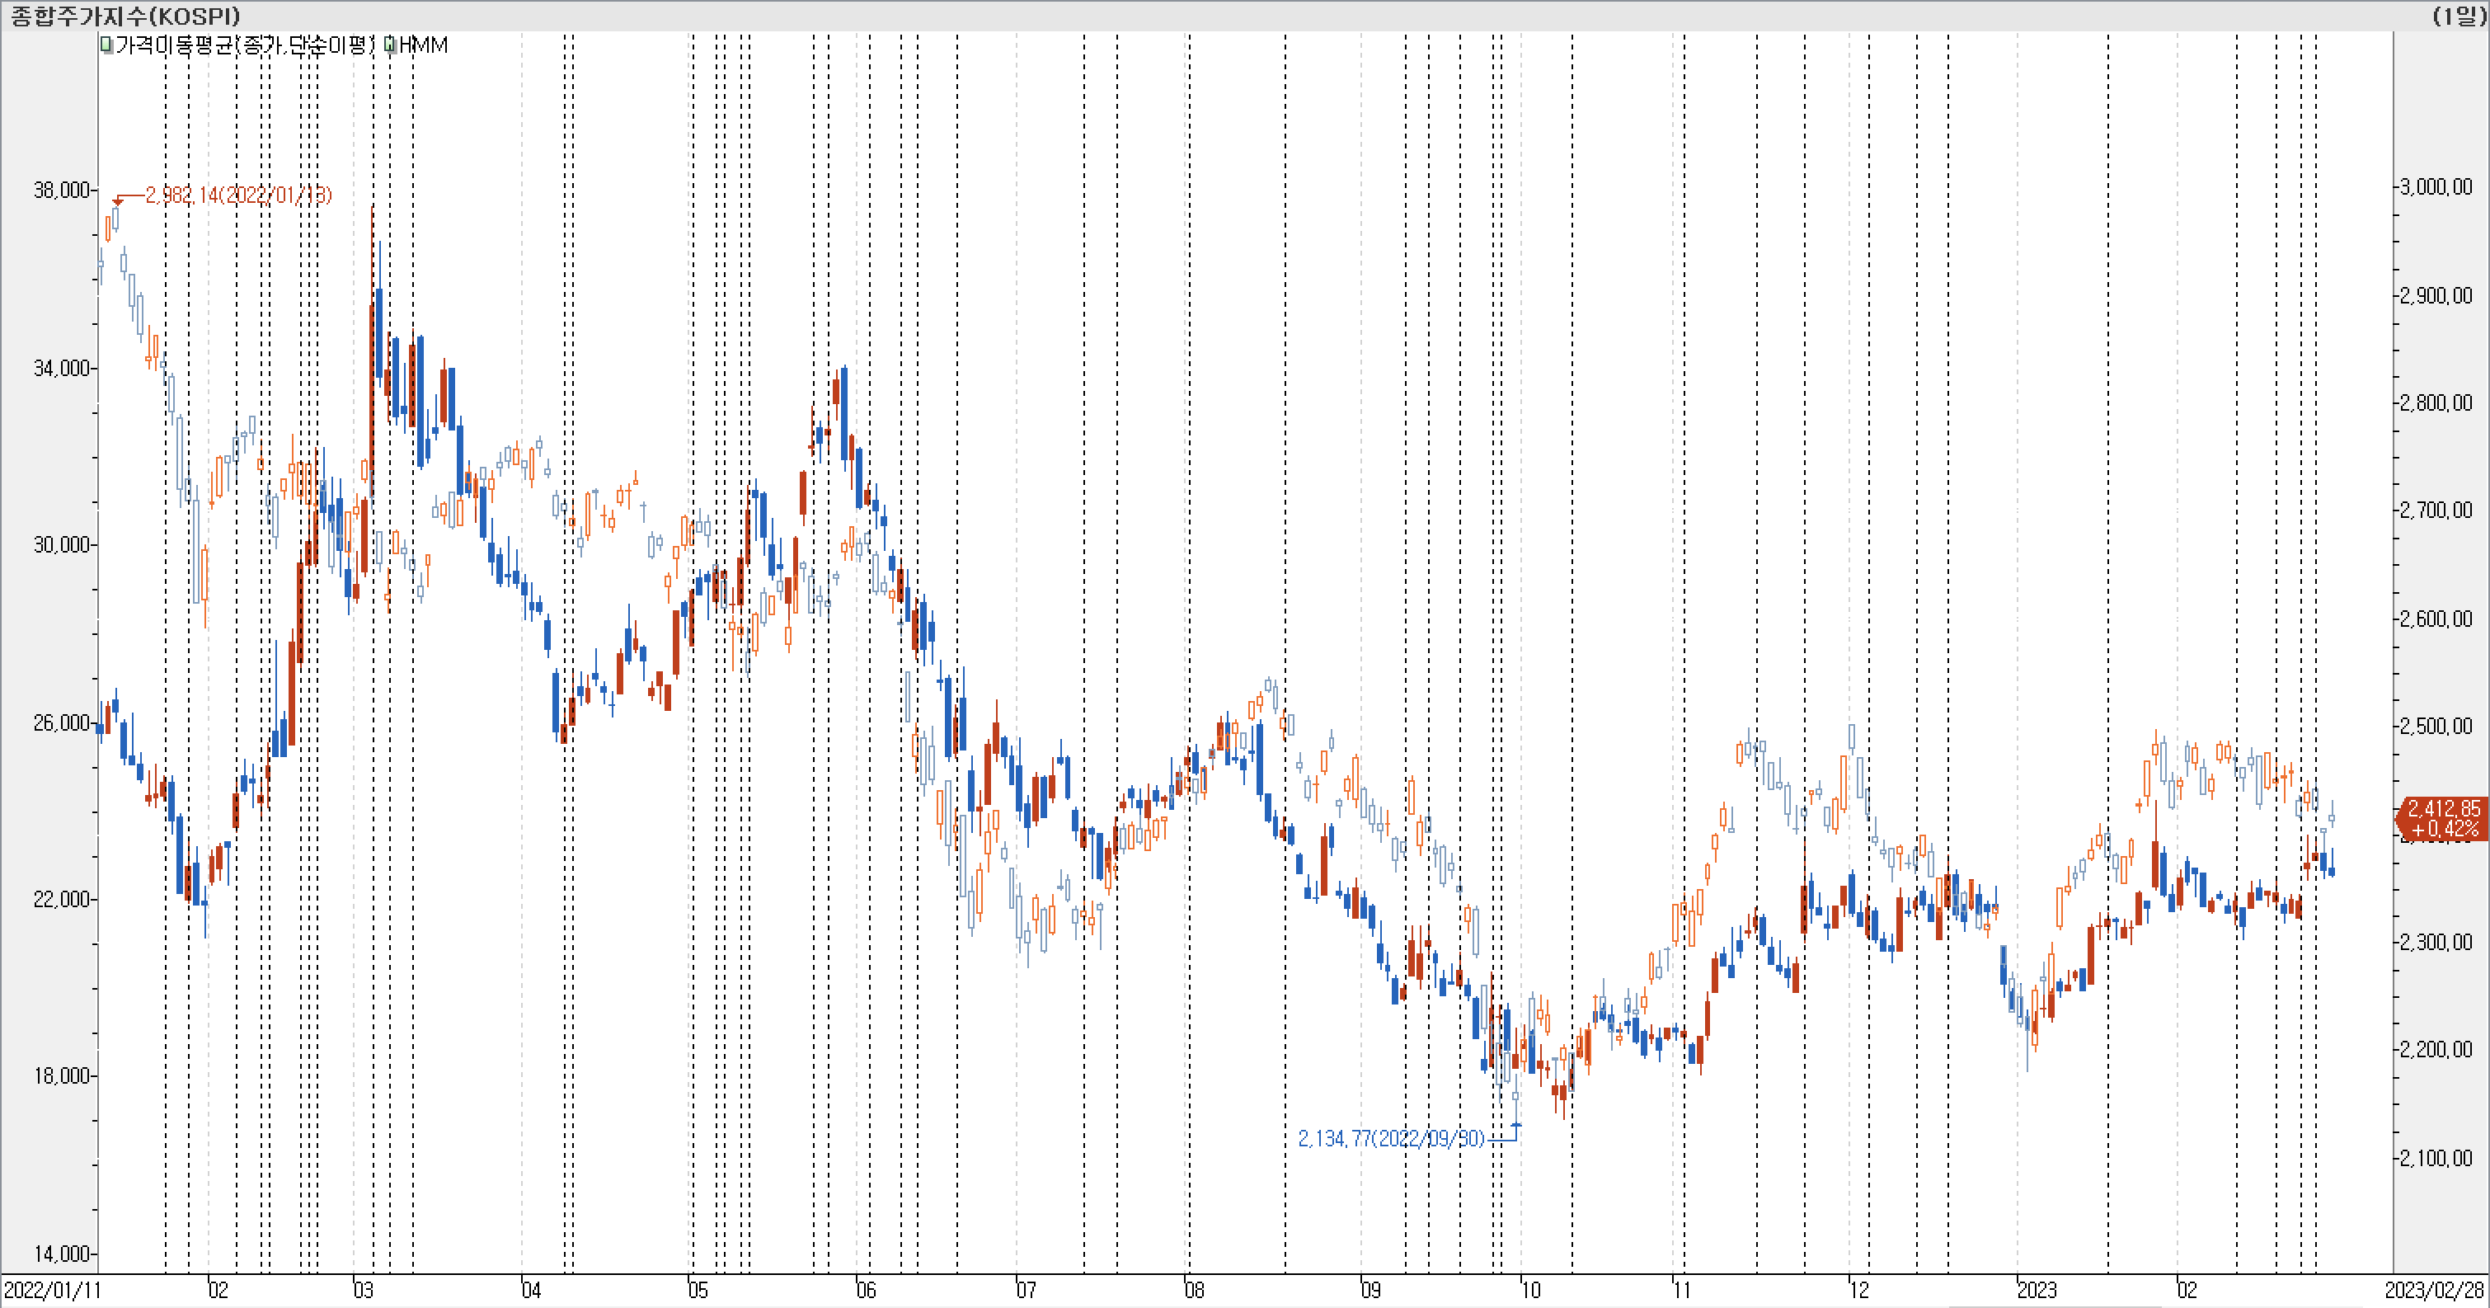This screenshot has width=2490, height=1308.
Task: Click the 10 month marker on the time axis
Action: pyautogui.click(x=1531, y=1290)
